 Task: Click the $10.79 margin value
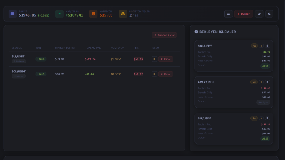coord(60,74)
